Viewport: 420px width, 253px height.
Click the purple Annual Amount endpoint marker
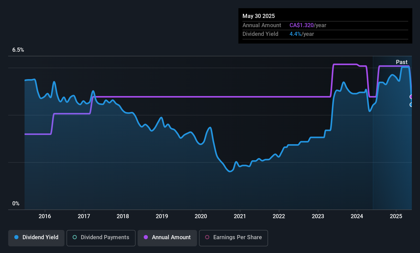(411, 97)
